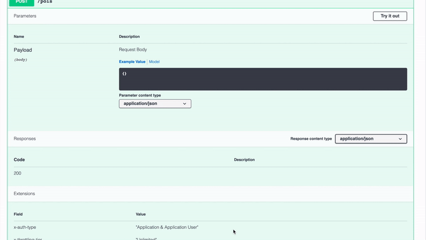Viewport: 426px width, 240px height.
Task: Click the Code column header
Action: point(19,159)
